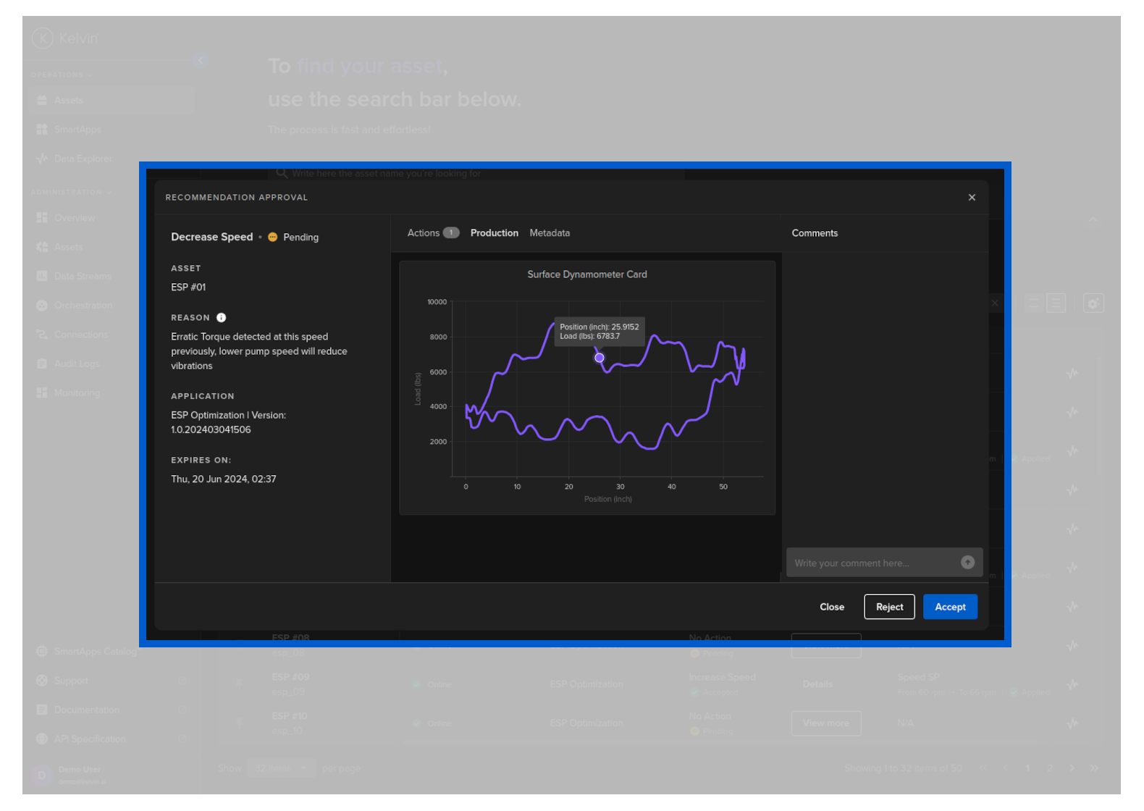Click the comment input field
The image size is (1144, 811).
(872, 563)
